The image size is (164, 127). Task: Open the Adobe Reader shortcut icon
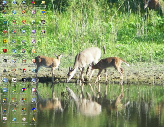5,51
